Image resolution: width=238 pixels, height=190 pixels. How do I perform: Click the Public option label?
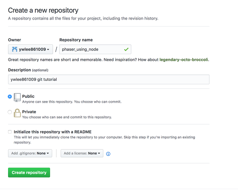(x=28, y=96)
